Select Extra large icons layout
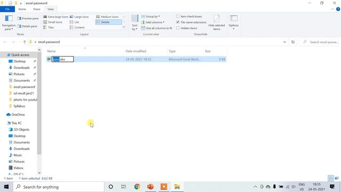 click(x=55, y=17)
